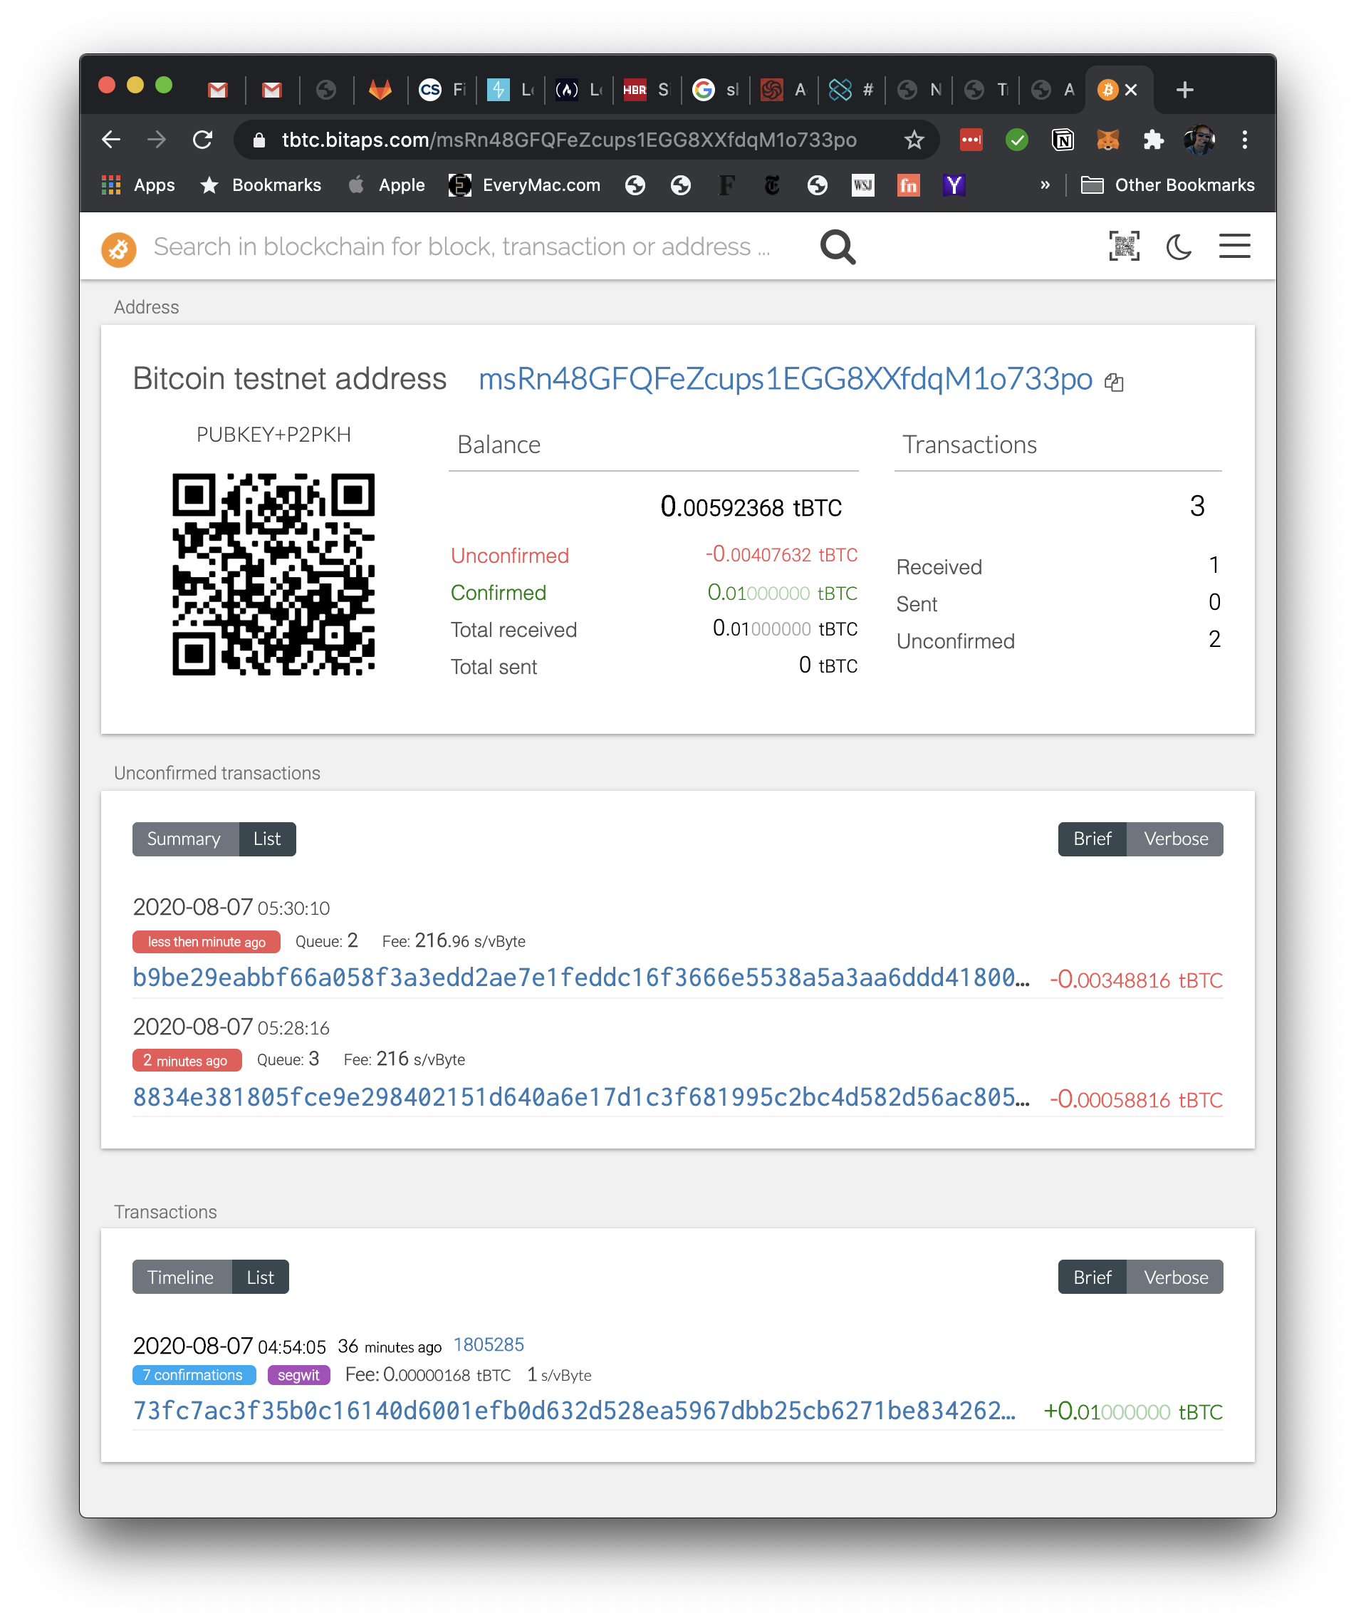Switch to the HBR tab
The width and height of the screenshot is (1356, 1623).
click(646, 90)
